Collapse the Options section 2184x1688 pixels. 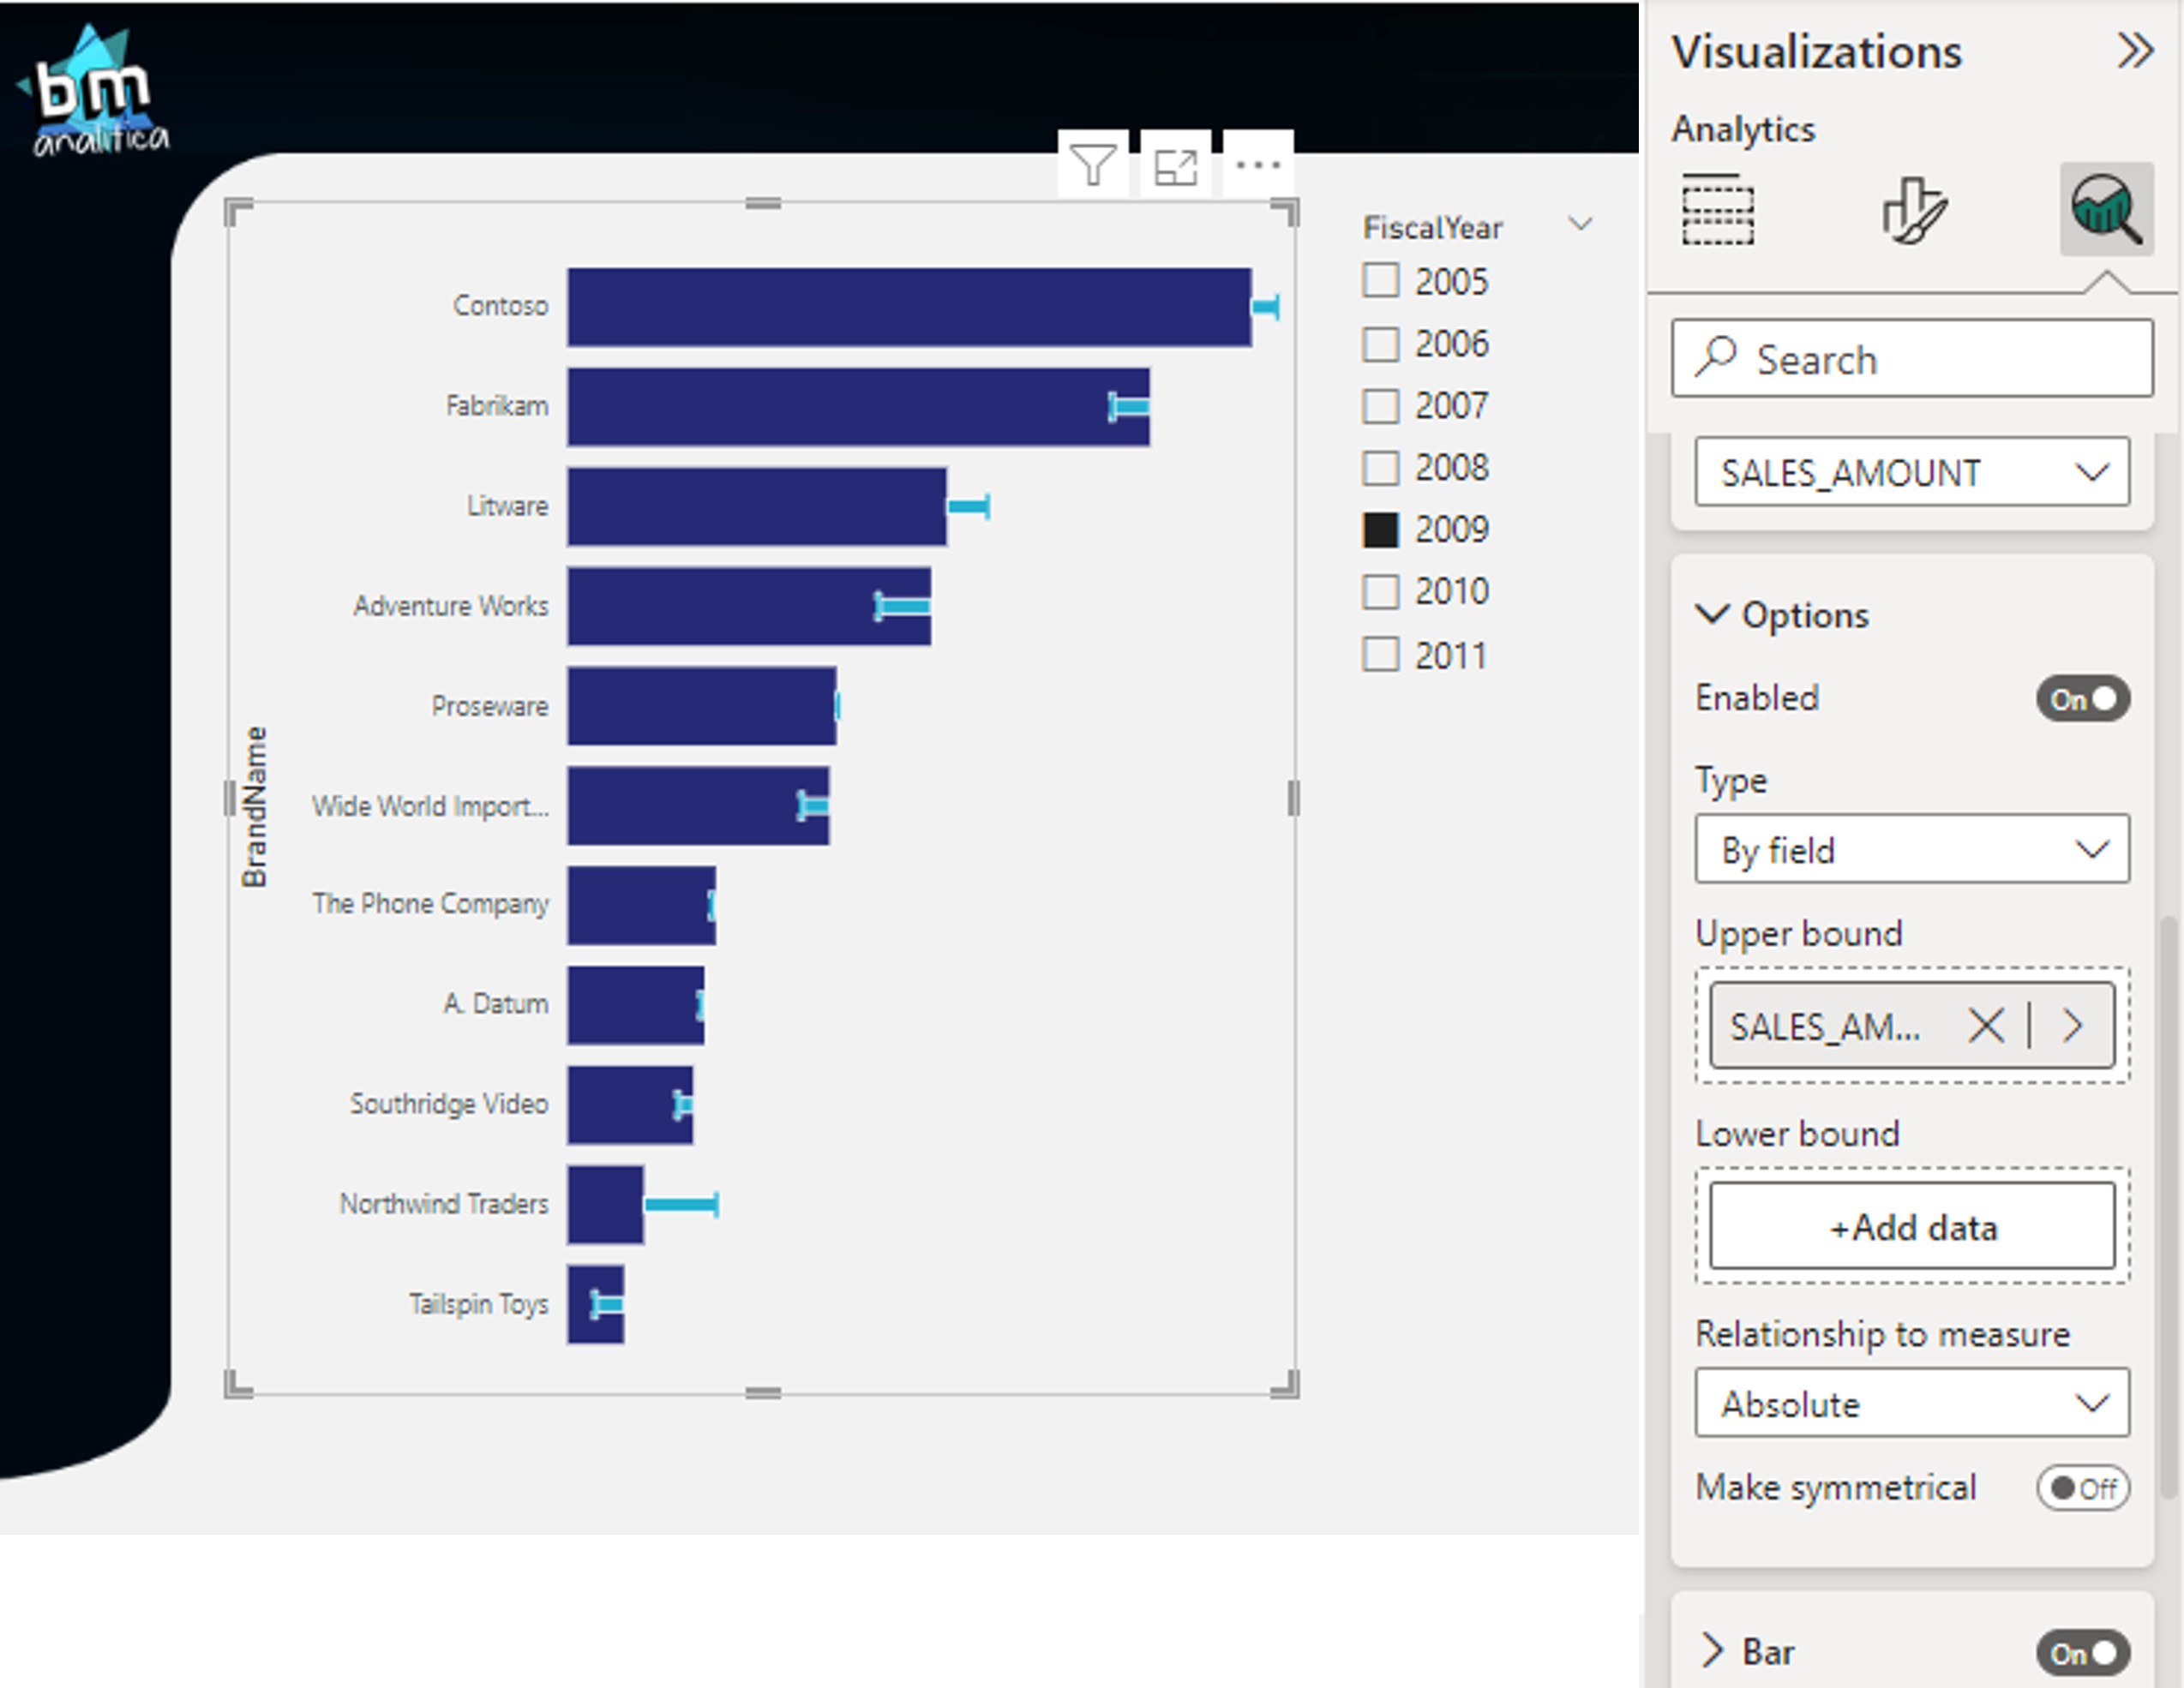pyautogui.click(x=1712, y=614)
